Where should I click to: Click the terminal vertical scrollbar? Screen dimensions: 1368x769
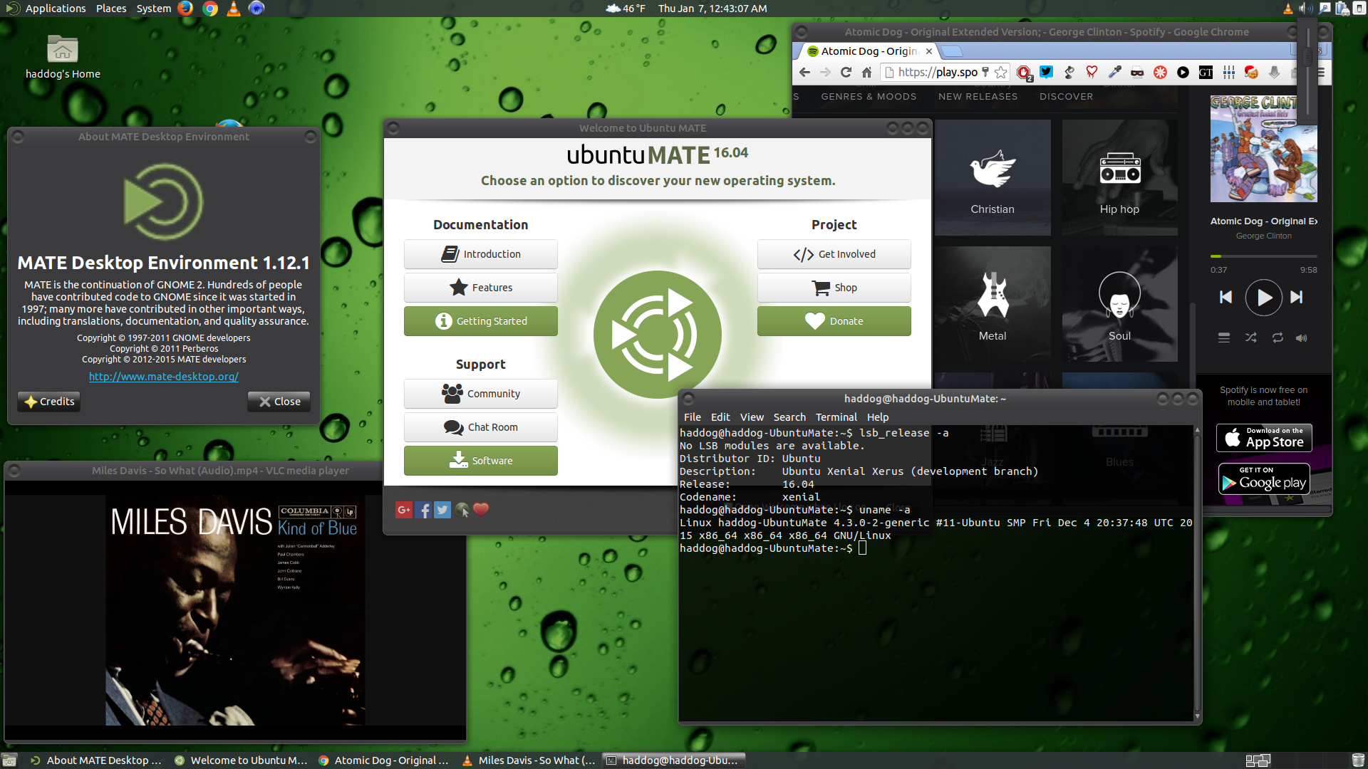[x=1197, y=573]
